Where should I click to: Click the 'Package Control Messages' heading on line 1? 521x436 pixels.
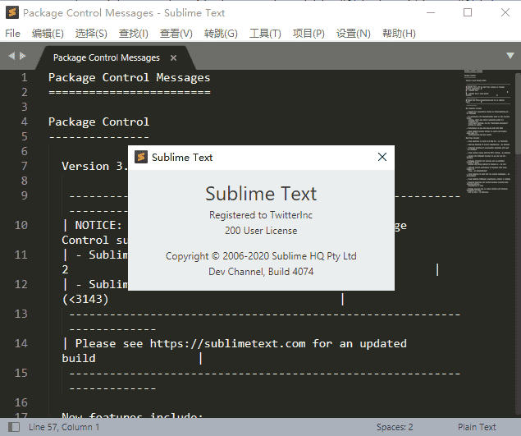point(130,77)
